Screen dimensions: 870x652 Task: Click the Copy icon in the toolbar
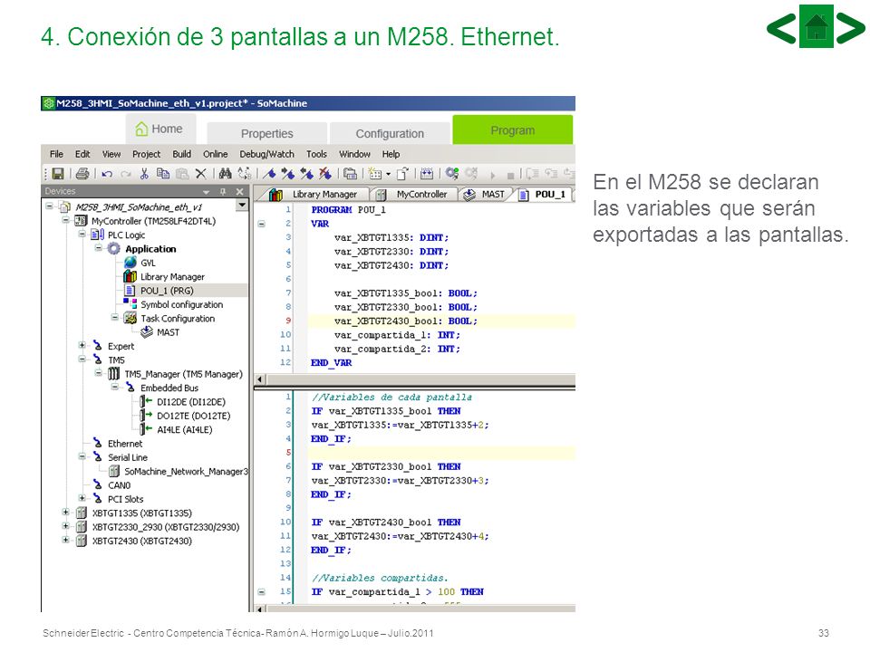[x=163, y=174]
